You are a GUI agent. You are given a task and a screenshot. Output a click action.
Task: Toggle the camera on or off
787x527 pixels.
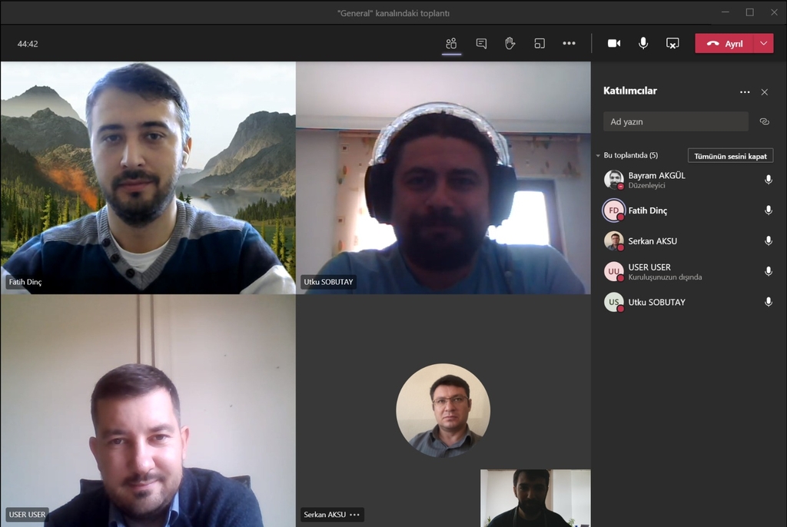614,44
